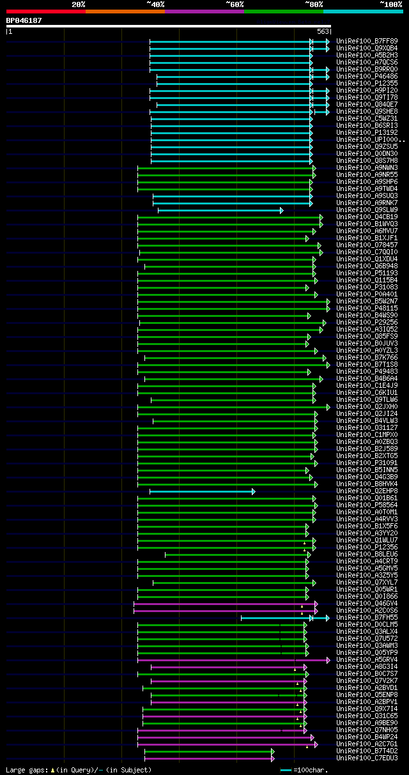Open hit UniRef100_B7FF89
Image resolution: width=409 pixels, height=775 pixels.
coord(366,41)
